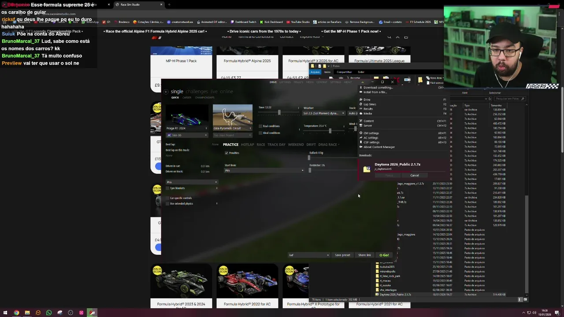Open MP-H Phase 1 Pack product link
The height and width of the screenshot is (317, 564).
(x=181, y=61)
